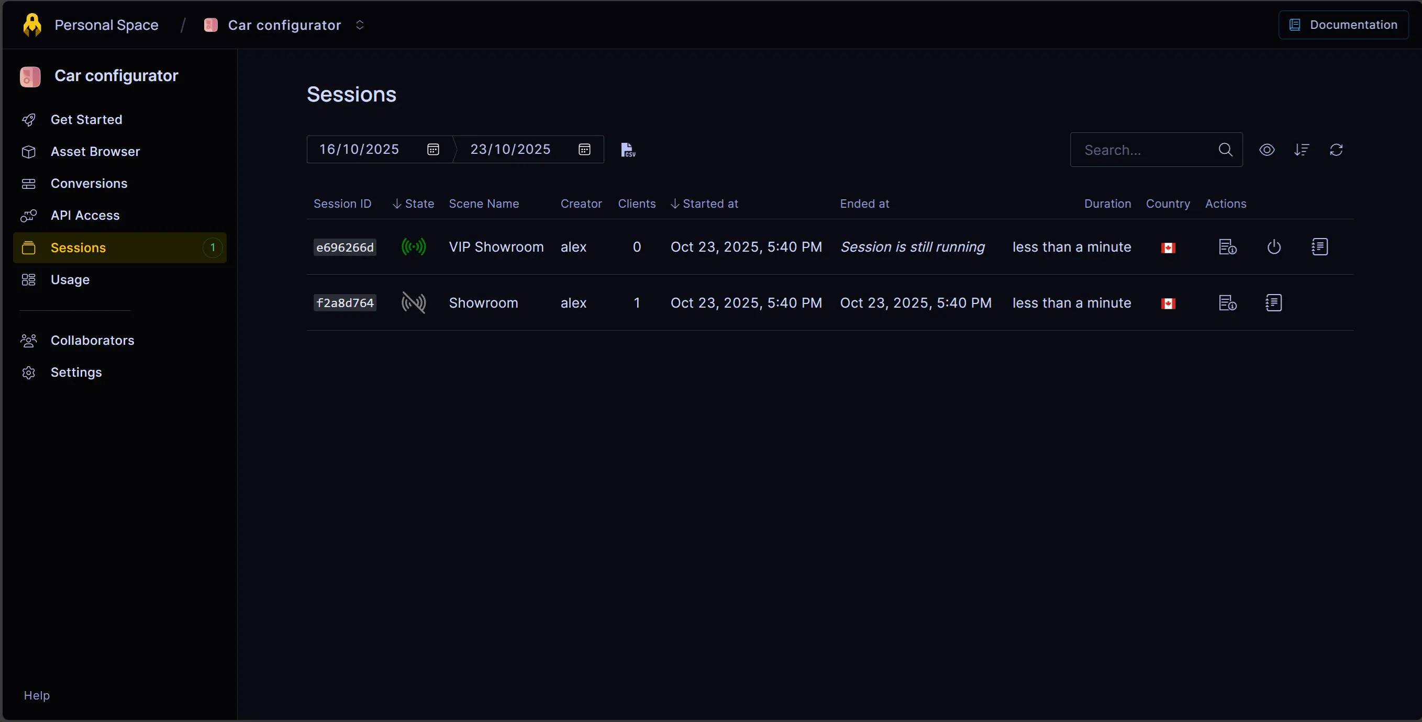1422x722 pixels.
Task: Export sessions to CSV file
Action: coord(628,150)
